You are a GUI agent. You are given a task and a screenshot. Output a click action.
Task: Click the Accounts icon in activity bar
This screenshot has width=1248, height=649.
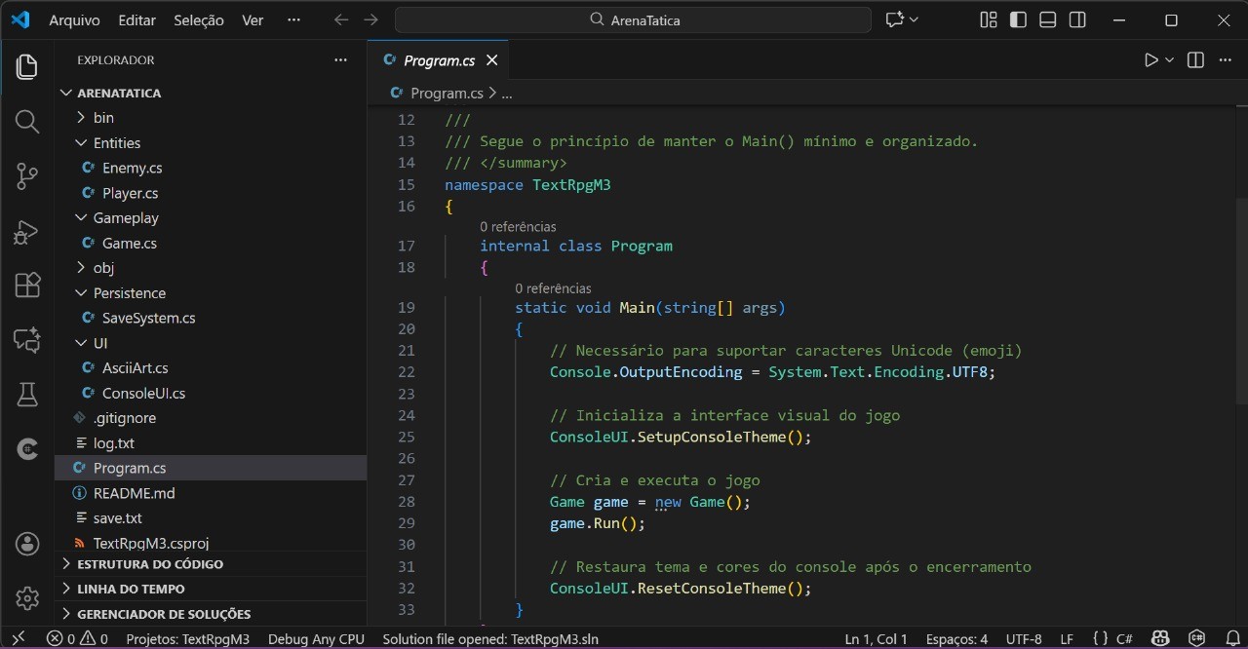[27, 544]
